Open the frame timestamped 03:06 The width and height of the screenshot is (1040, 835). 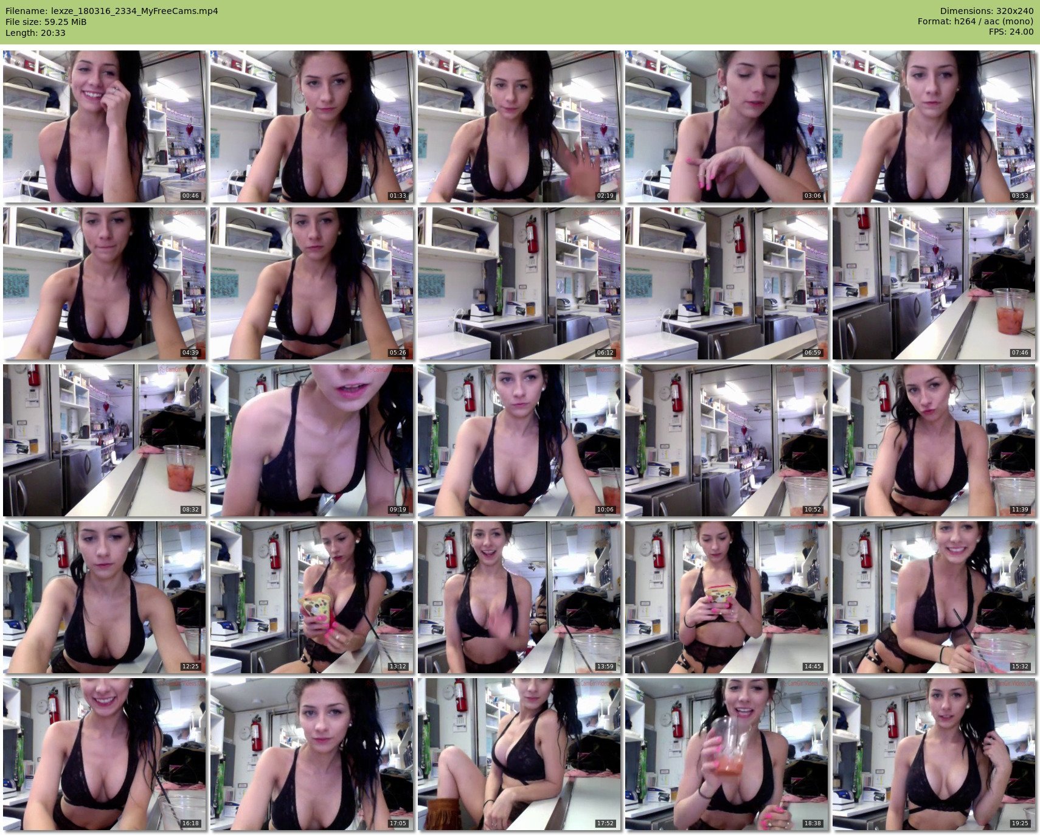pyautogui.click(x=726, y=126)
